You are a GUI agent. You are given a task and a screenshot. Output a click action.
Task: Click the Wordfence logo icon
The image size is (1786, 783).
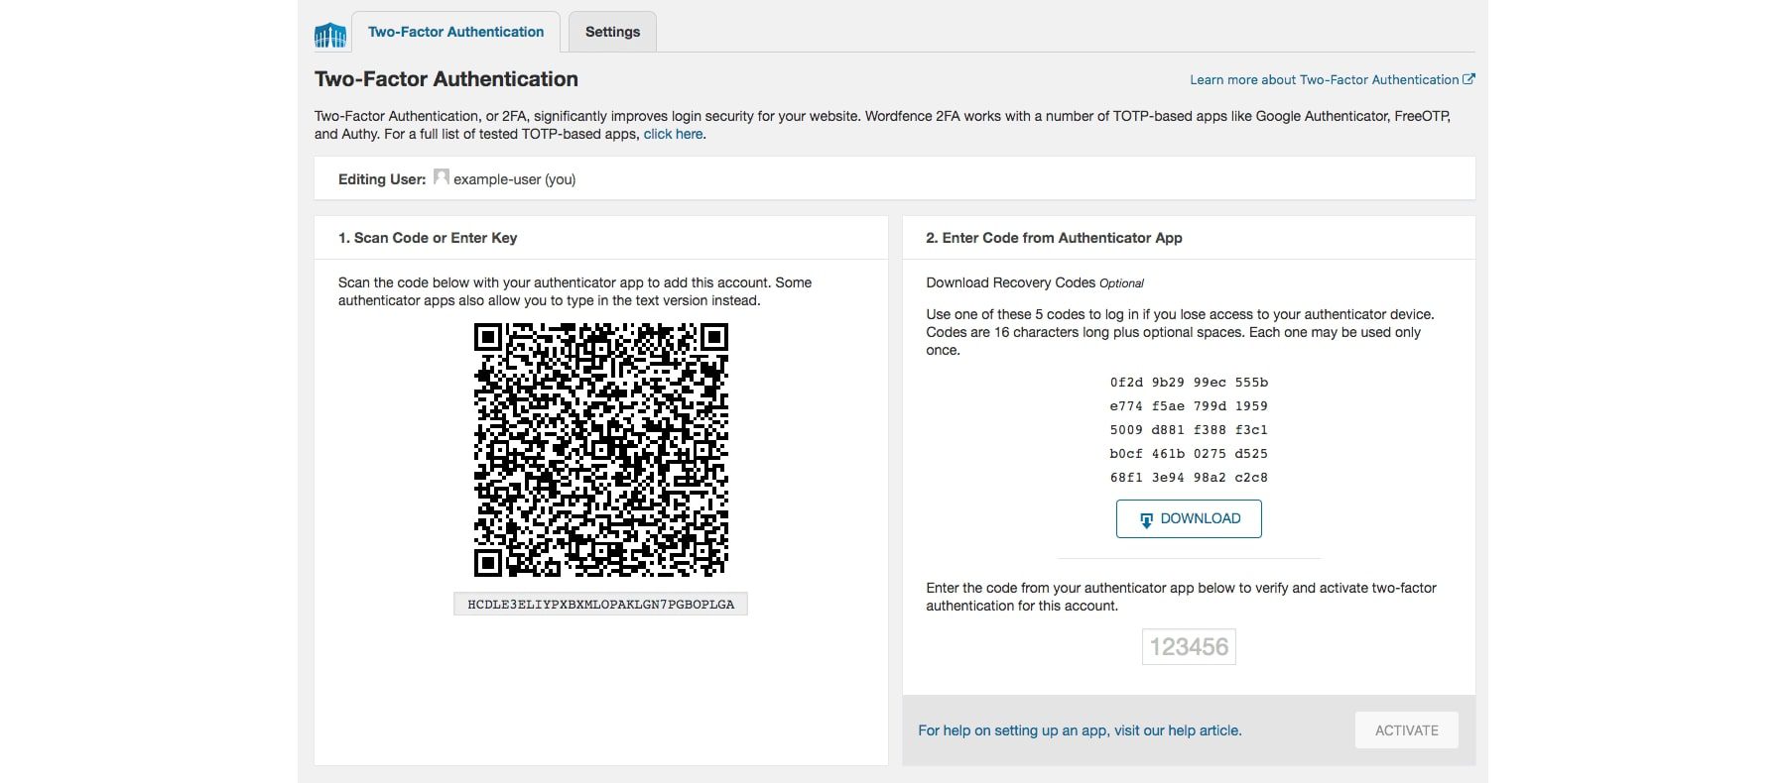point(330,36)
